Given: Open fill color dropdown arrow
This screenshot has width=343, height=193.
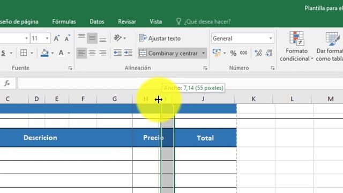Looking at the screenshot, I should click(x=53, y=53).
